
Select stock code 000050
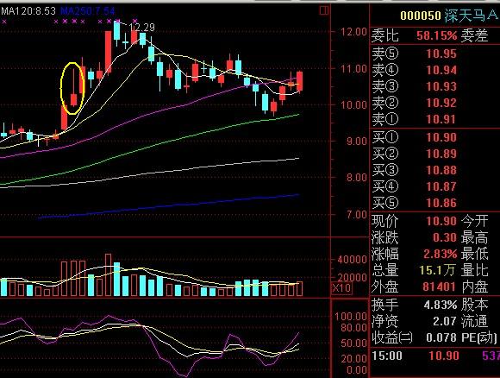point(421,16)
